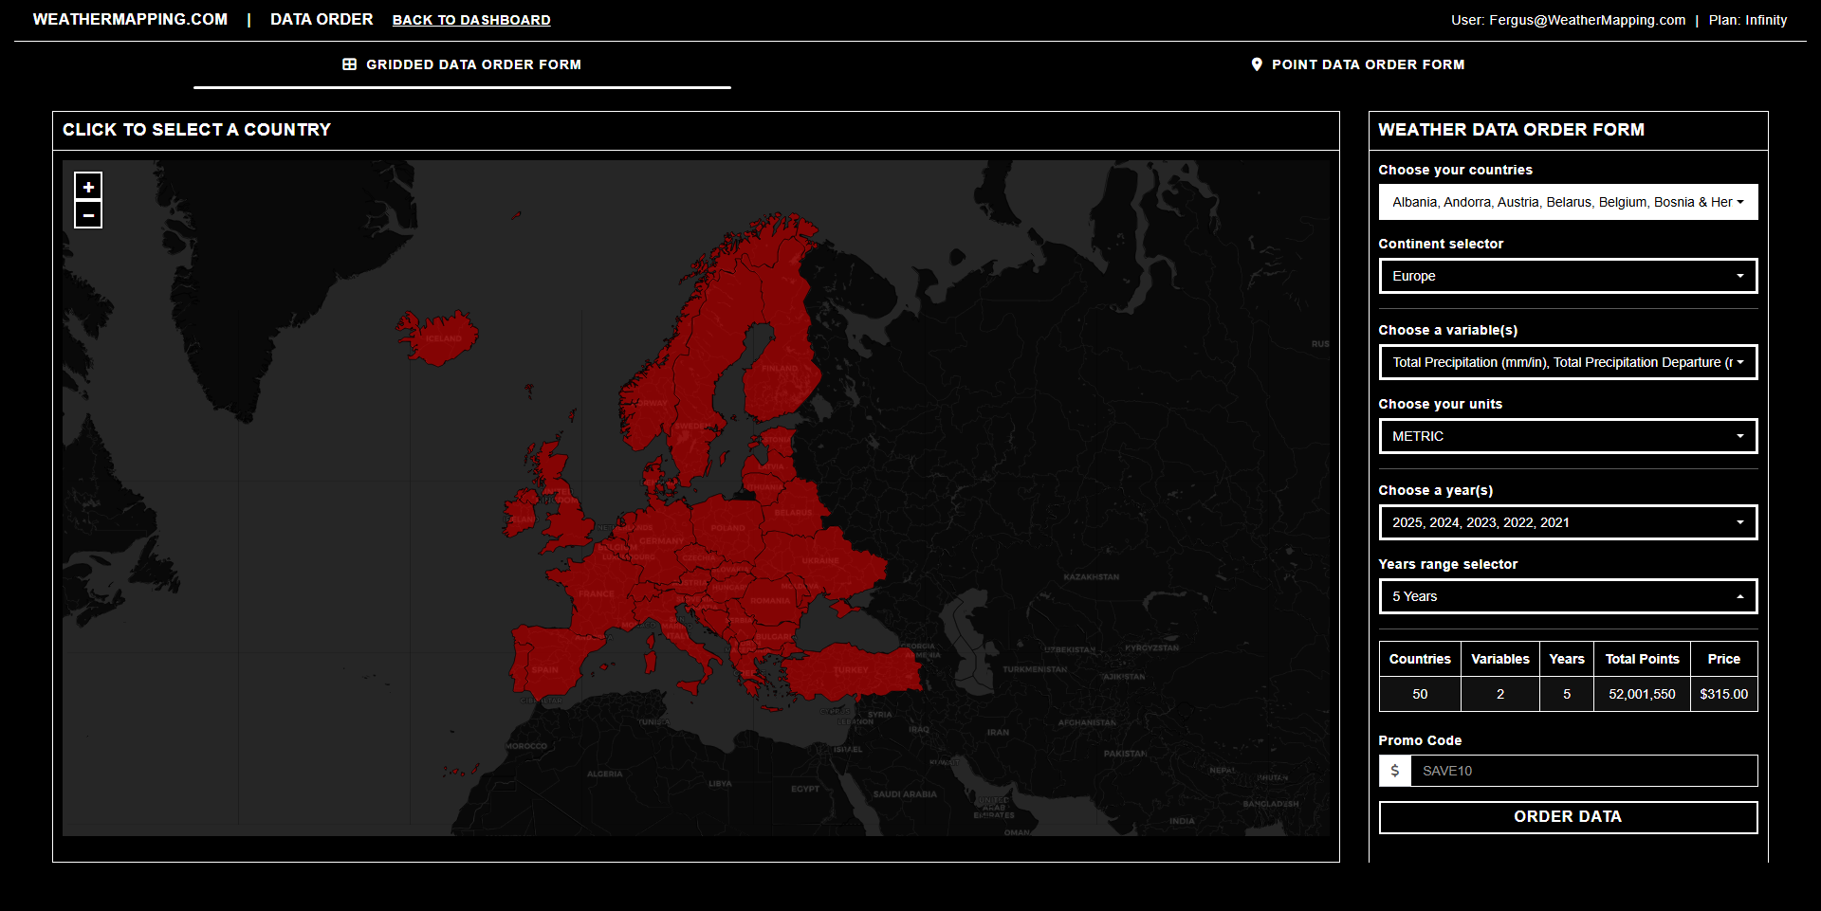The height and width of the screenshot is (911, 1821).
Task: Open the Back to Dashboard link
Action: pyautogui.click(x=471, y=19)
